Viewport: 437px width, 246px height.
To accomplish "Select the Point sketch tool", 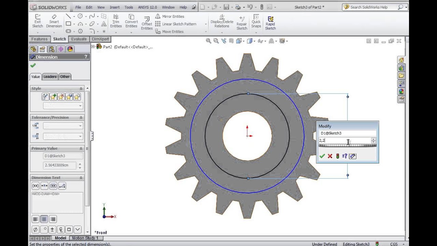I will (104, 31).
